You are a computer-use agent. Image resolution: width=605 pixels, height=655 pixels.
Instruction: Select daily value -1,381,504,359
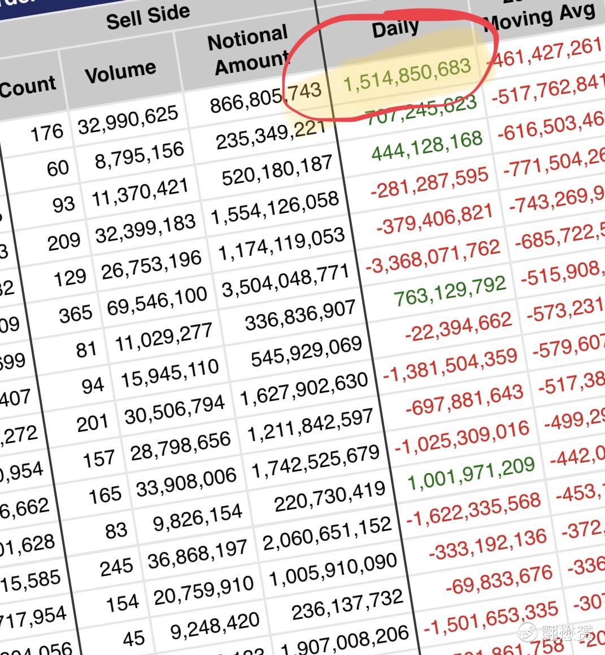click(450, 365)
